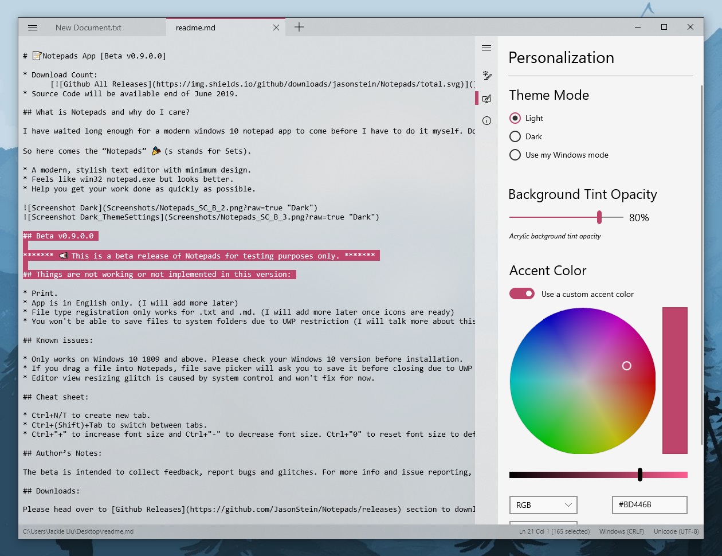Open Text & Editor settings icon
The image size is (722, 556).
pyautogui.click(x=486, y=76)
